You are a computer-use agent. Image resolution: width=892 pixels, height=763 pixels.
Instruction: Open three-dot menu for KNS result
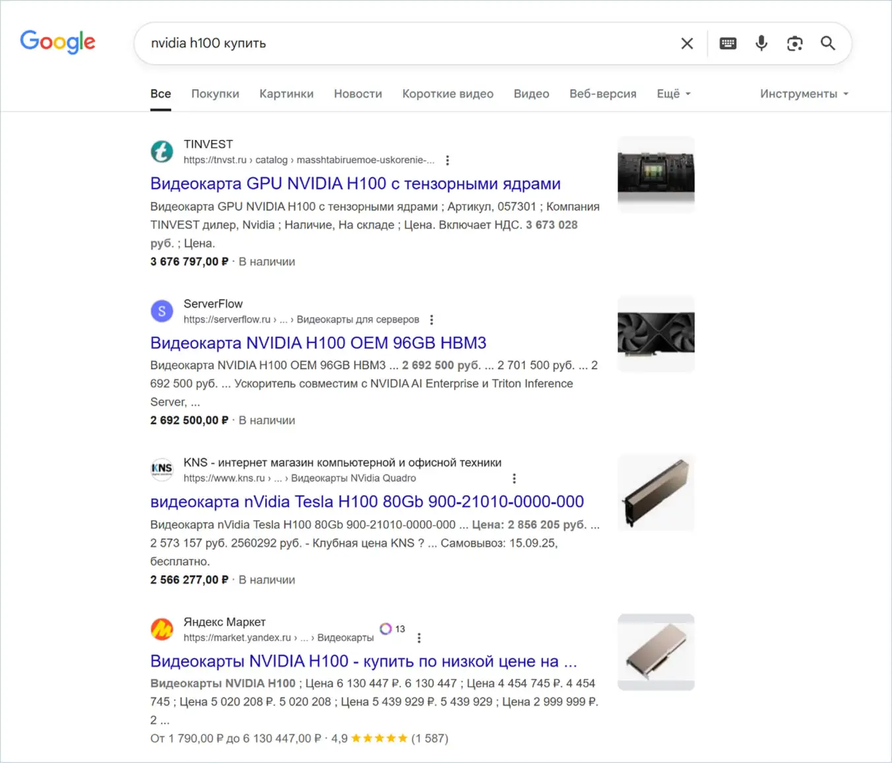tap(514, 479)
